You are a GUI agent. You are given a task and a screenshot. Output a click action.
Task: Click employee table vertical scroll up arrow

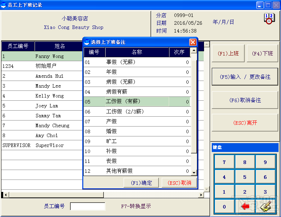207,44
